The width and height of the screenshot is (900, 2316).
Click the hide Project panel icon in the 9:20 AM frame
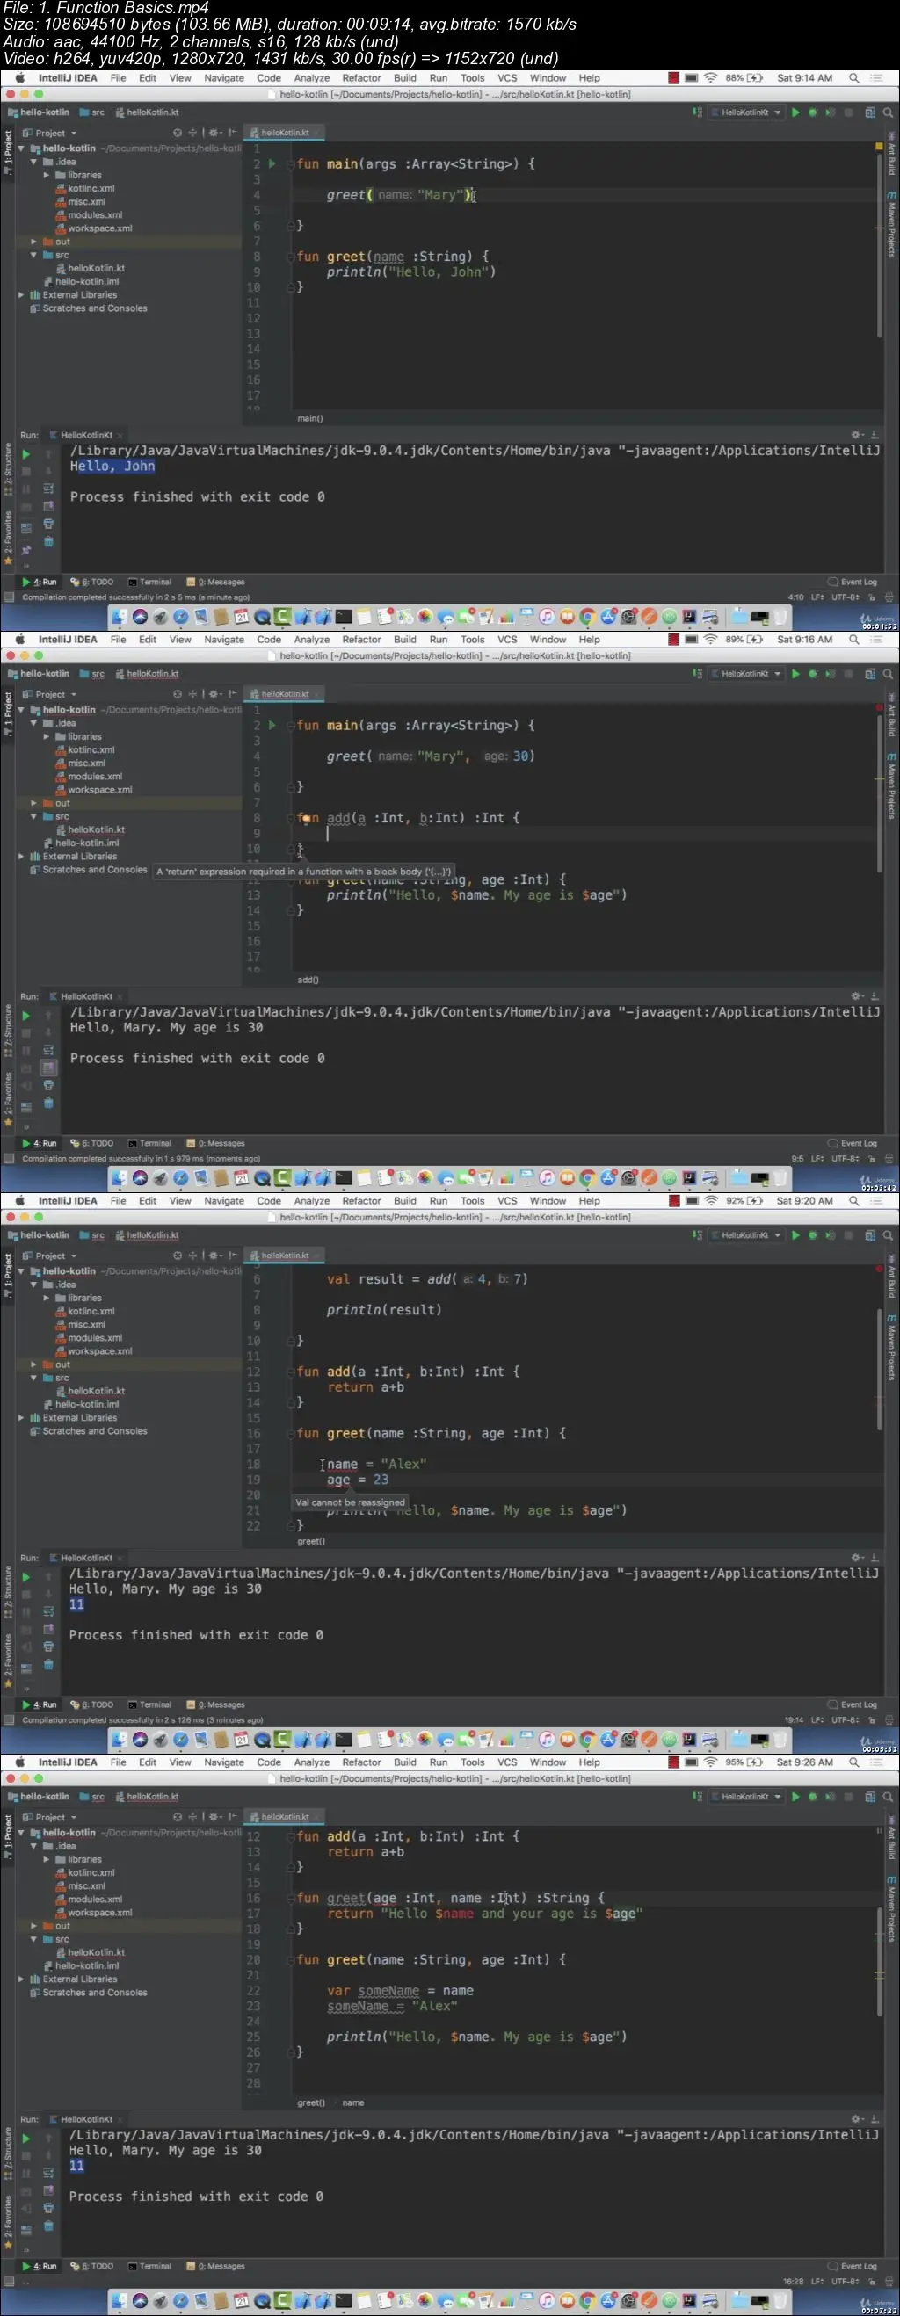233,1256
